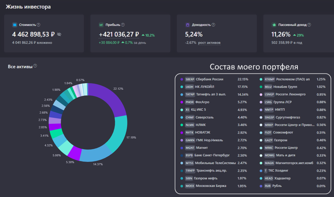
Task: Click the dotted рост активов link
Action: 209,43
